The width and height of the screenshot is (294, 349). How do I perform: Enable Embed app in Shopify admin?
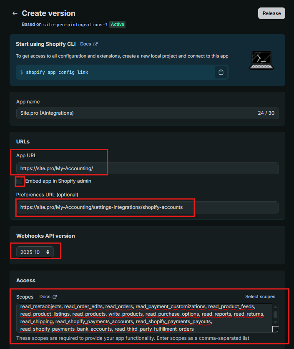tap(19, 181)
